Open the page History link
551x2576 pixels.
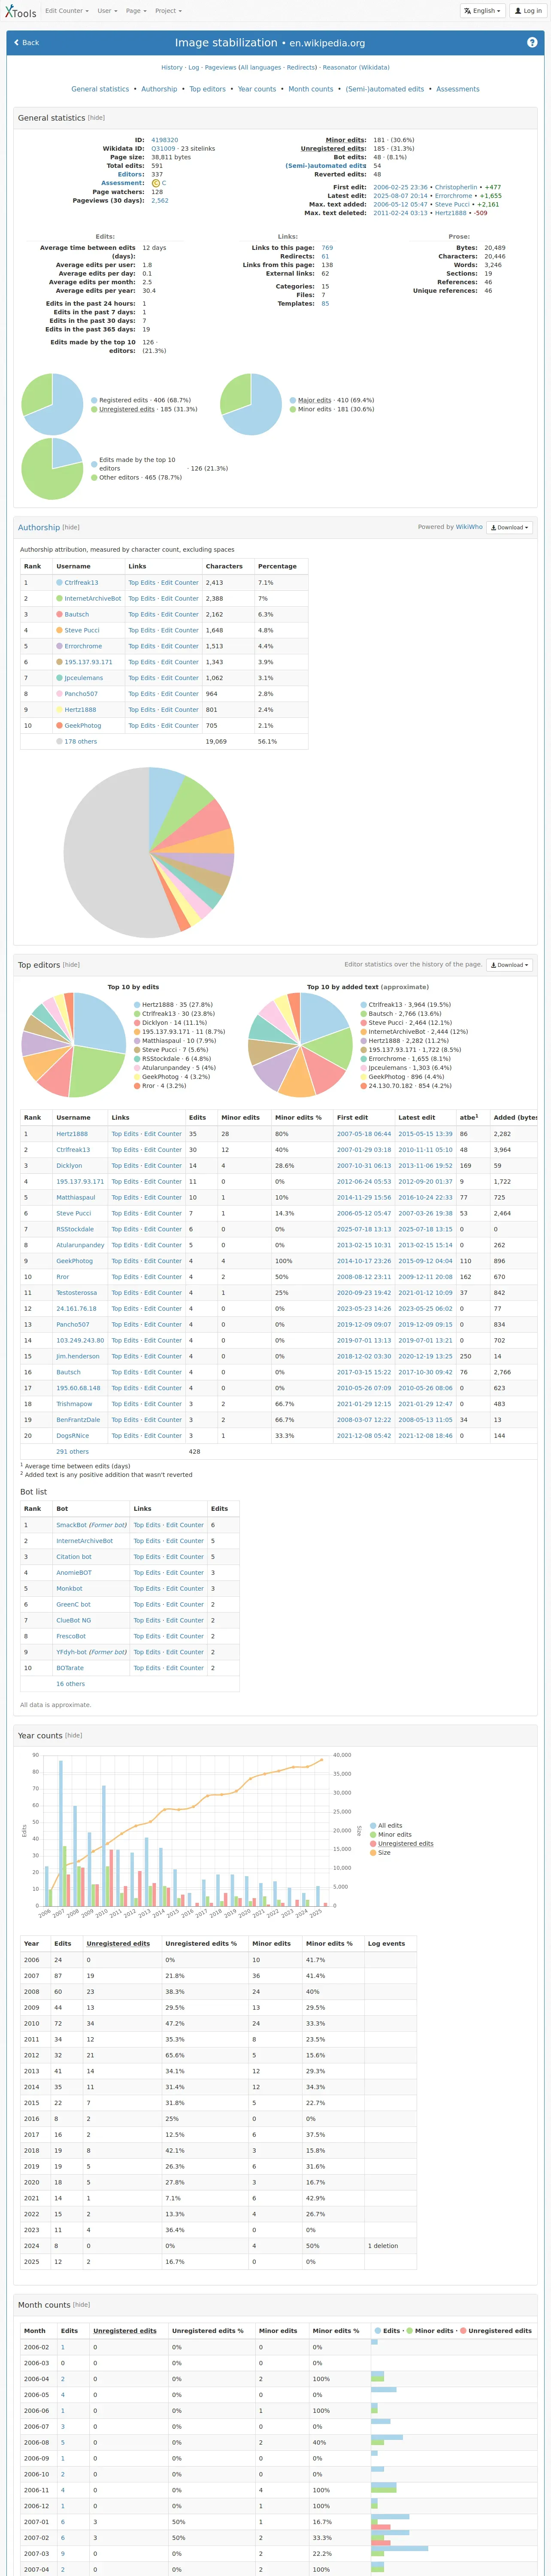tap(172, 68)
